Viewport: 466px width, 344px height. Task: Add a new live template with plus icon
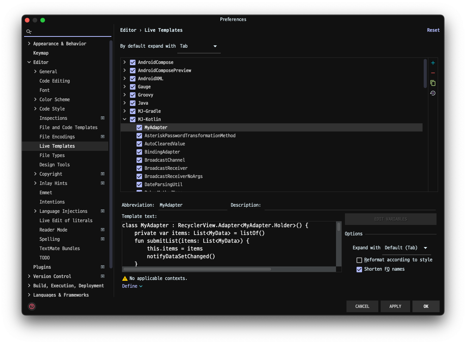[433, 62]
